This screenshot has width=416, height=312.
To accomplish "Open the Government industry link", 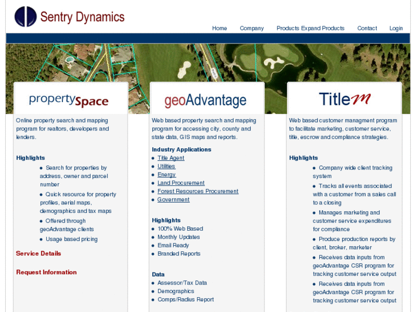I will pyautogui.click(x=173, y=199).
